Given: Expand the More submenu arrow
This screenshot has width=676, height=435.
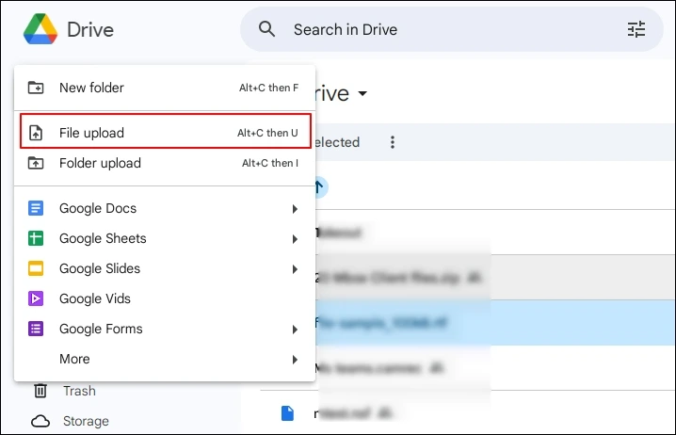Looking at the screenshot, I should click(x=295, y=360).
